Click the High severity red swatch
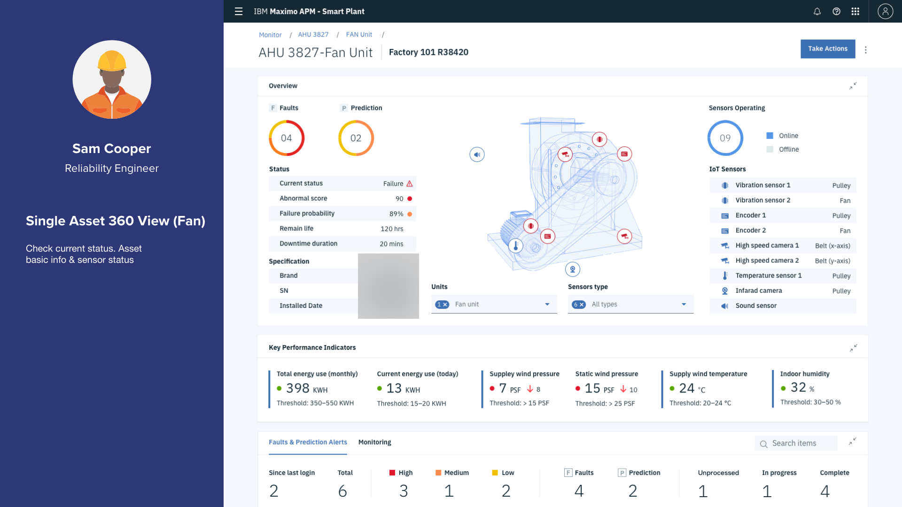 click(x=392, y=473)
